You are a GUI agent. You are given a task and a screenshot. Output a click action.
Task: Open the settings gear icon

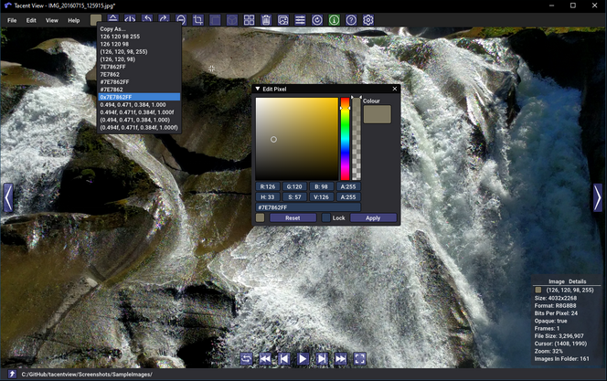point(368,20)
